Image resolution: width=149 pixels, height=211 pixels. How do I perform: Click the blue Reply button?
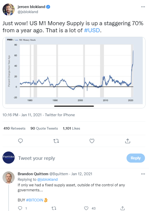click(136, 158)
